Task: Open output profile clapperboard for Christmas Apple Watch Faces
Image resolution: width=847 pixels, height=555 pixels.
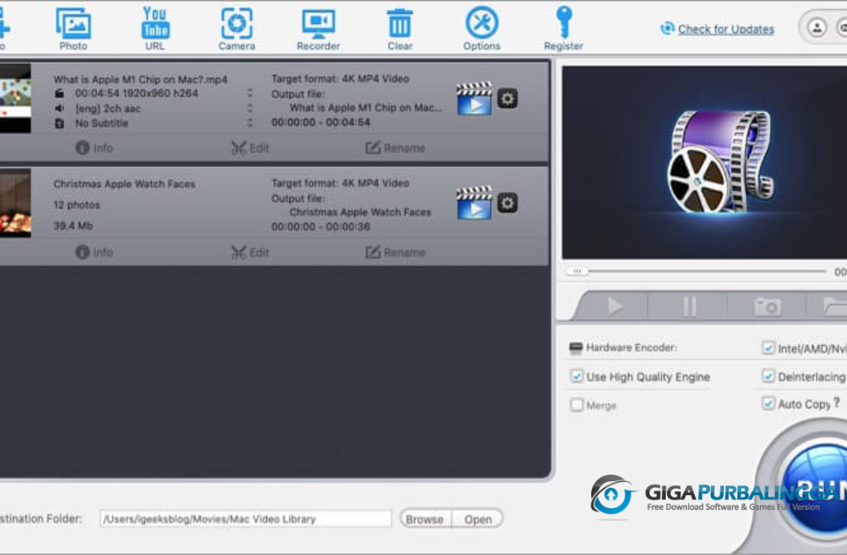Action: [x=474, y=202]
